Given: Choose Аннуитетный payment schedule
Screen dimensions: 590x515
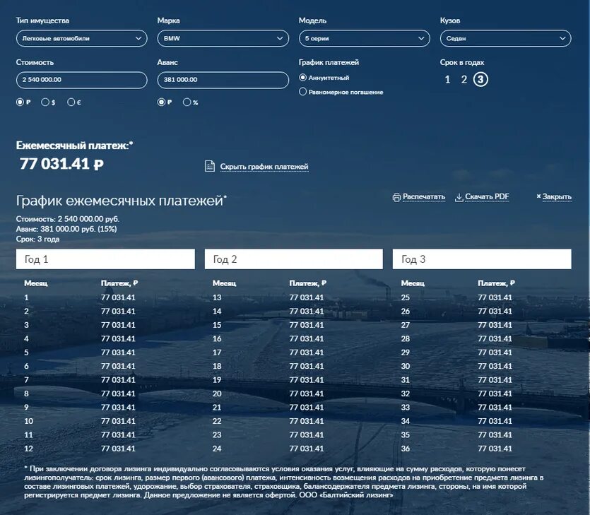Looking at the screenshot, I should (x=303, y=78).
